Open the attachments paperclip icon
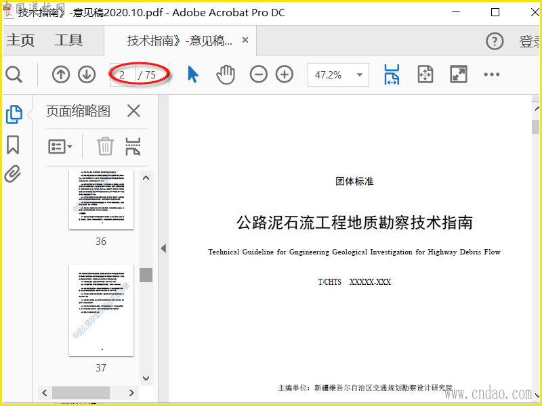 tap(13, 174)
